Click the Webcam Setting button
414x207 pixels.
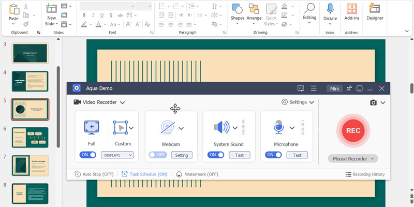pyautogui.click(x=182, y=155)
